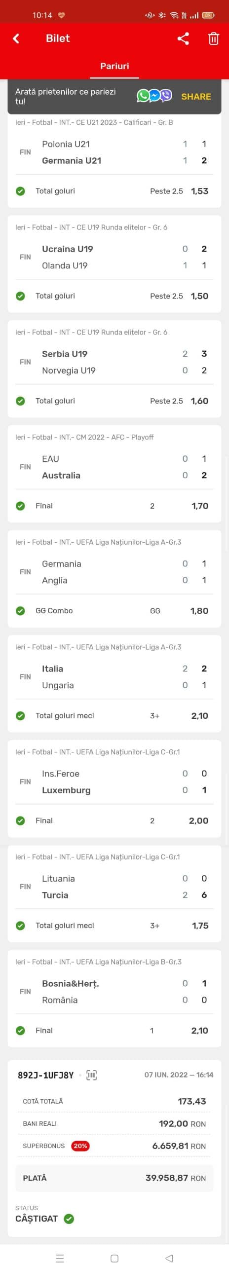Tap the green check next to CÂȘTIGAT

(69, 1219)
